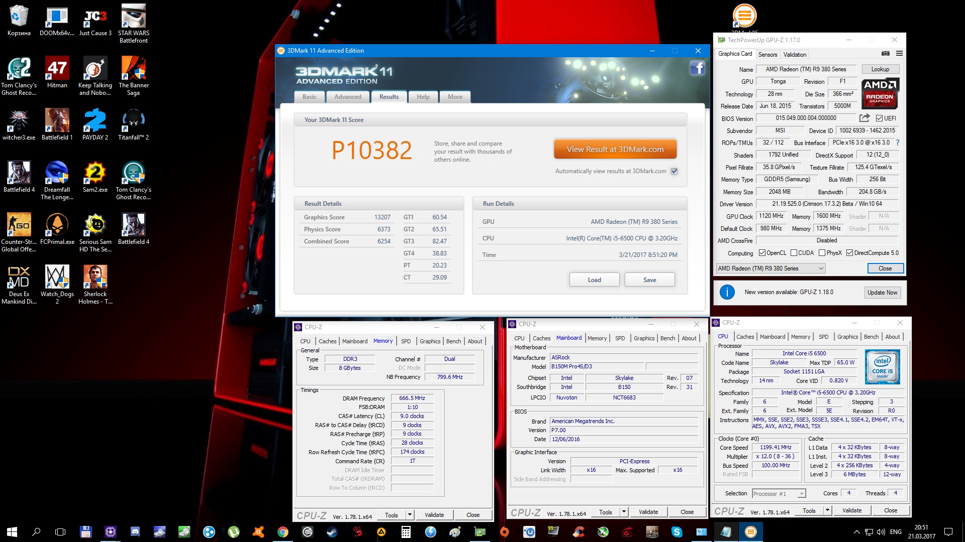Expand Tools dropdown arrow in Memory CPU-Z window

click(410, 515)
